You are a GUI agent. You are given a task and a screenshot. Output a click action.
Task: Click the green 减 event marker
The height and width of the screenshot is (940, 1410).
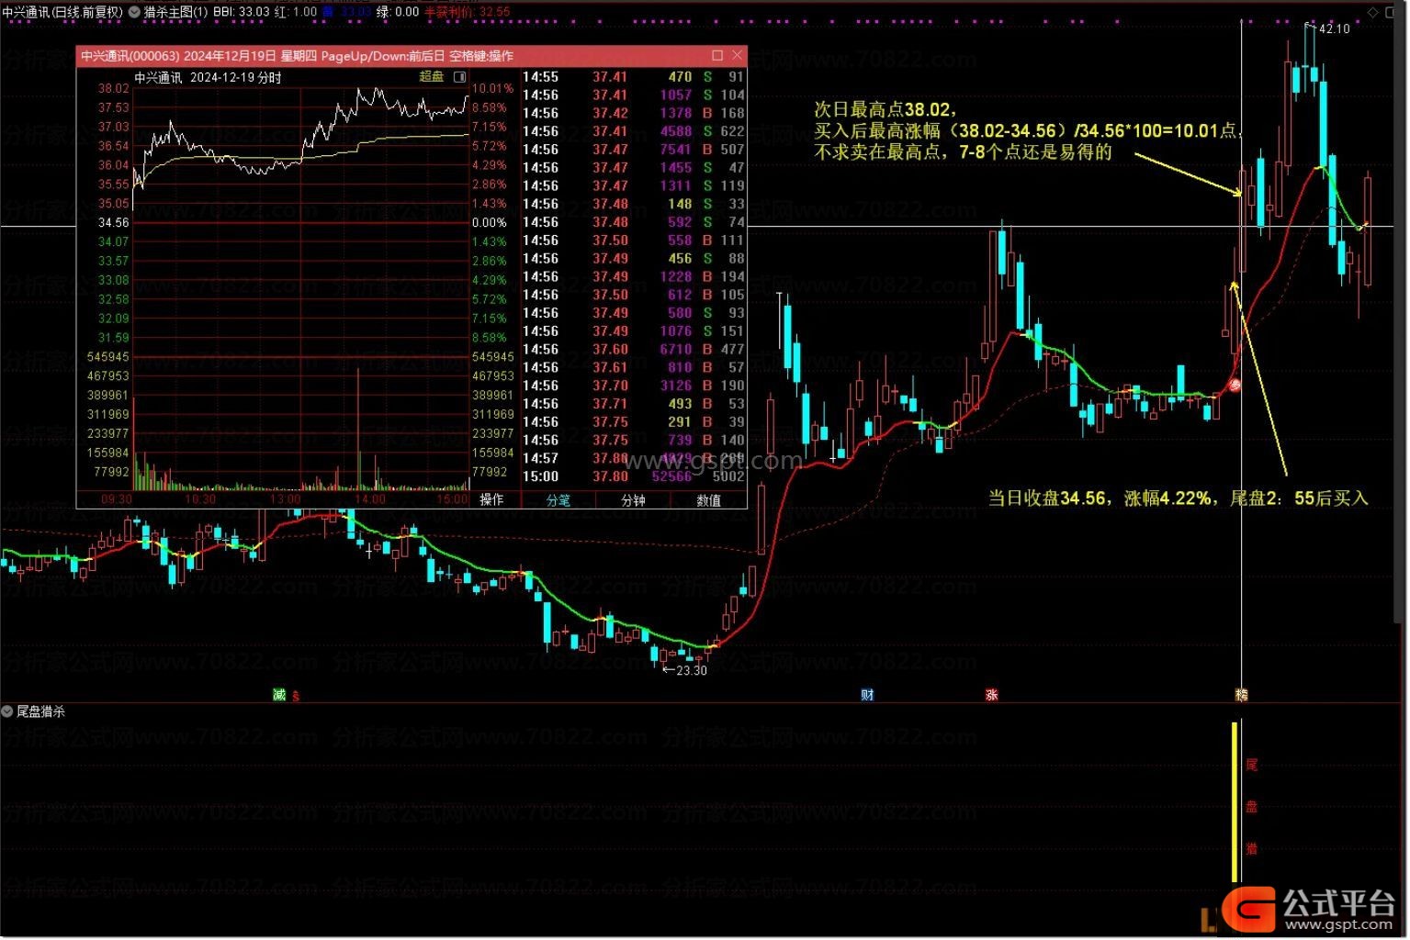click(x=279, y=695)
